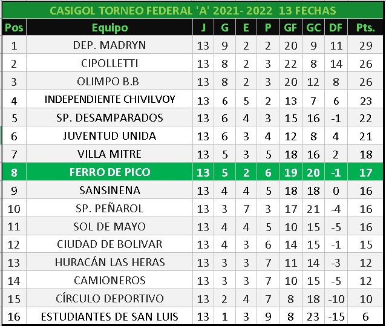
Task: Select the VILLA MITRE team cell
Action: click(x=110, y=154)
